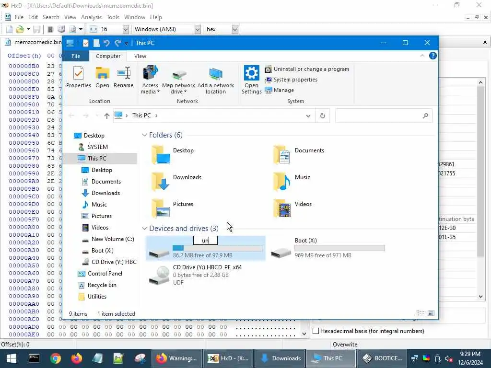Open HxD Windows (ANSI) charset dropdown
Screen dimensions: 491x368
tap(198, 29)
